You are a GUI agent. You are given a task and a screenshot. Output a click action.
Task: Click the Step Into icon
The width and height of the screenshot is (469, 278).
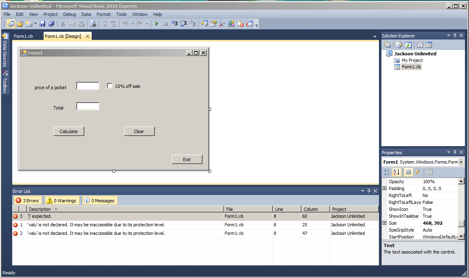(175, 24)
